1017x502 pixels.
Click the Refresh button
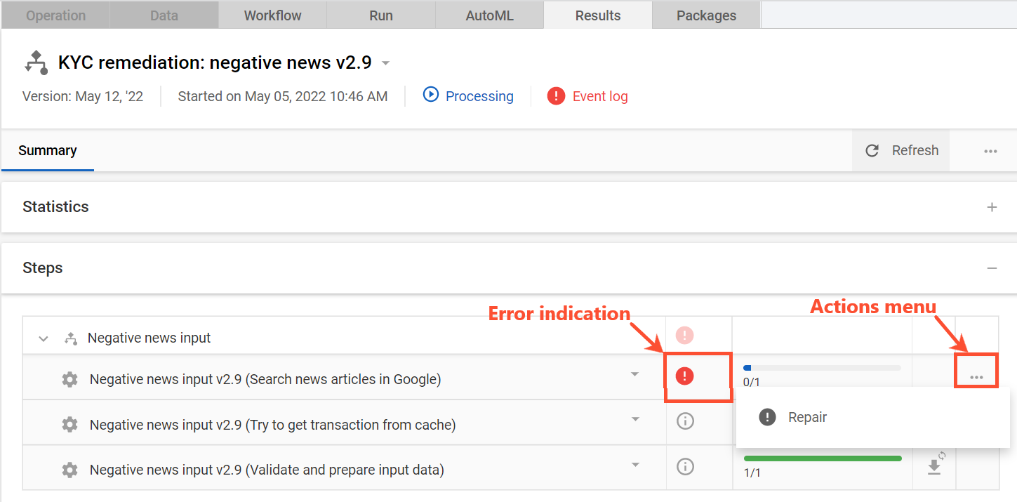(x=901, y=151)
